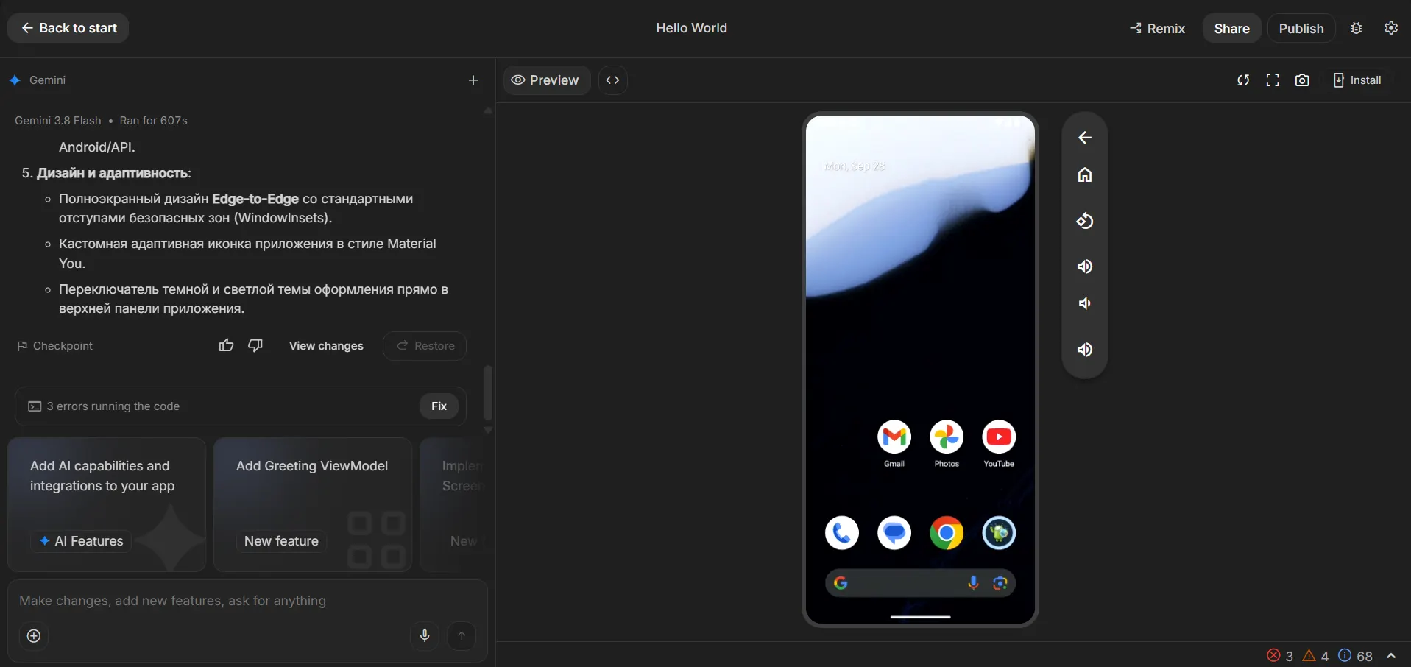Click the chat panel vertical scrollbar thumb
The image size is (1411, 667).
(x=487, y=392)
